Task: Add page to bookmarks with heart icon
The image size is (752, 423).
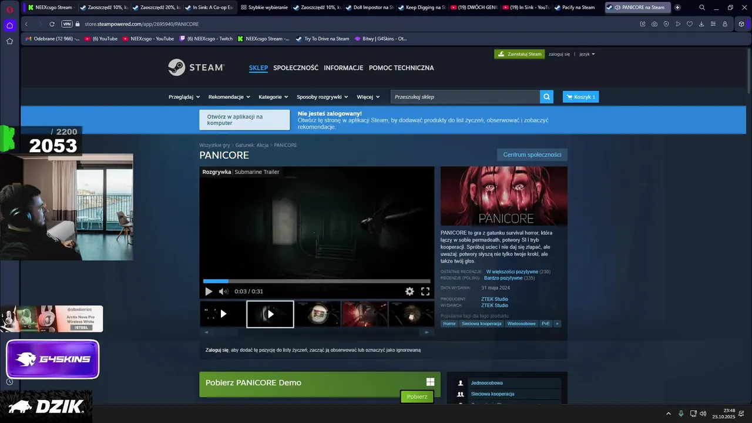Action: click(690, 24)
